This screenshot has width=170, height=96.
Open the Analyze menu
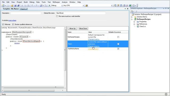coord(65,2)
